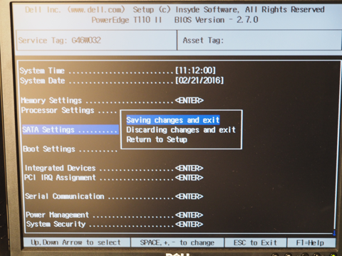Open PCI IRQ Assignment entry

(114, 178)
